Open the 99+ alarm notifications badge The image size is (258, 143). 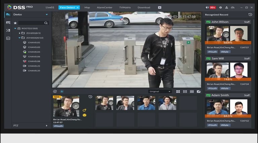[213, 8]
